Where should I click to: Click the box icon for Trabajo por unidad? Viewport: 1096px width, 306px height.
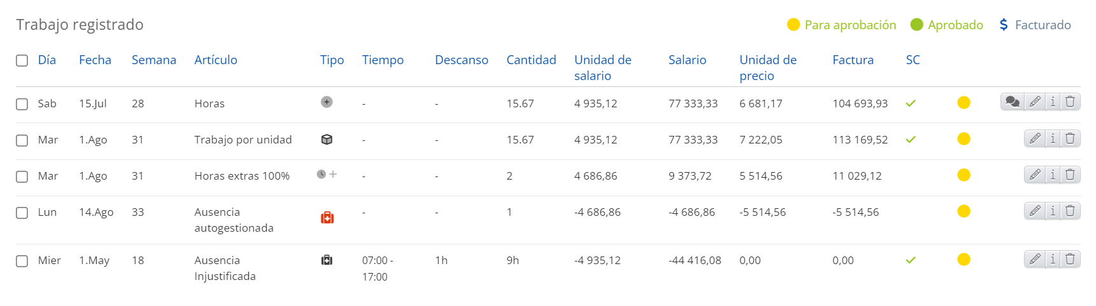tap(327, 140)
